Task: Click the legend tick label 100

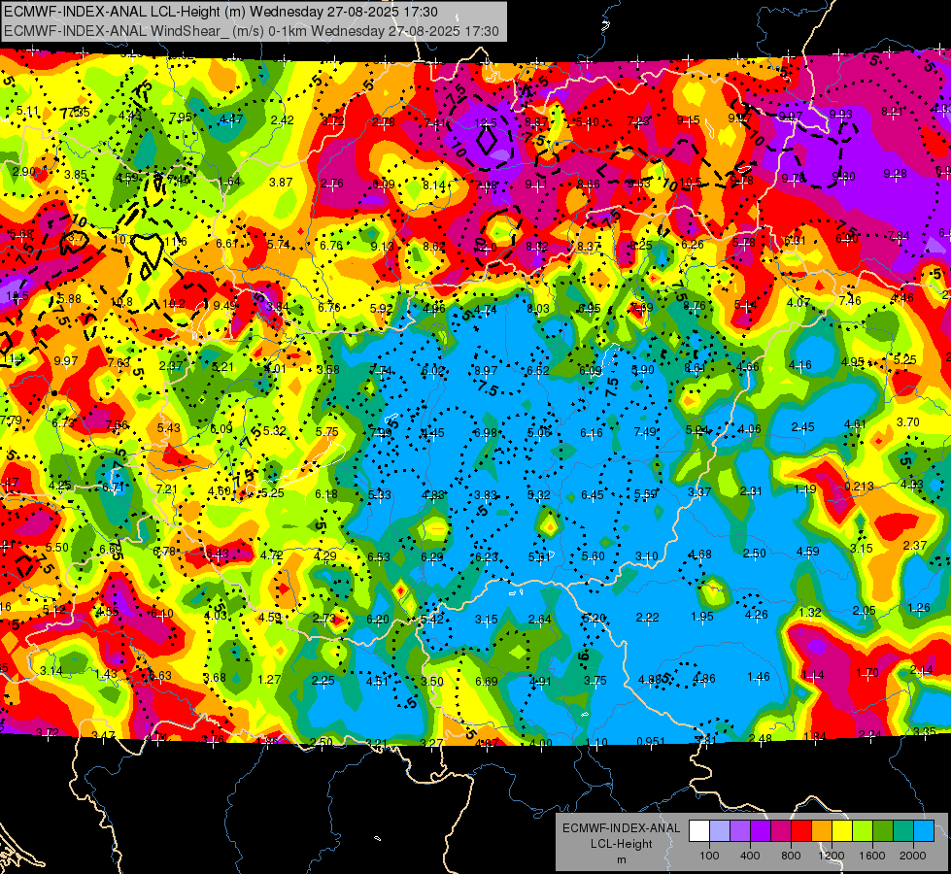Action: tap(709, 856)
